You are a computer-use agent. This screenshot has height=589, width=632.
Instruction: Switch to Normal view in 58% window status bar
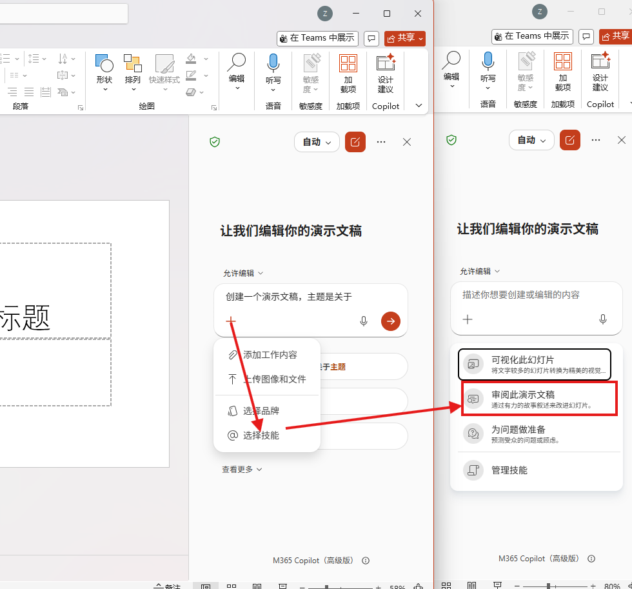point(206,586)
